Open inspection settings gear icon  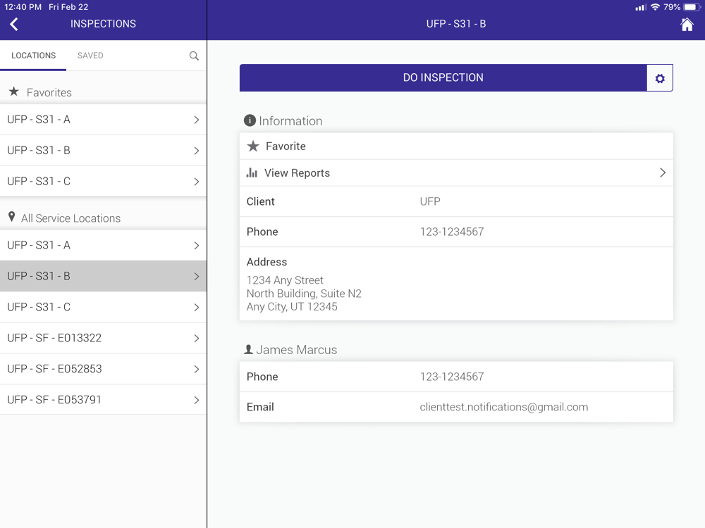[x=660, y=78]
